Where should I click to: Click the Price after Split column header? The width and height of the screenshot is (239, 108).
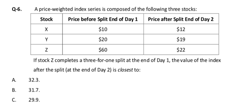tap(181, 19)
